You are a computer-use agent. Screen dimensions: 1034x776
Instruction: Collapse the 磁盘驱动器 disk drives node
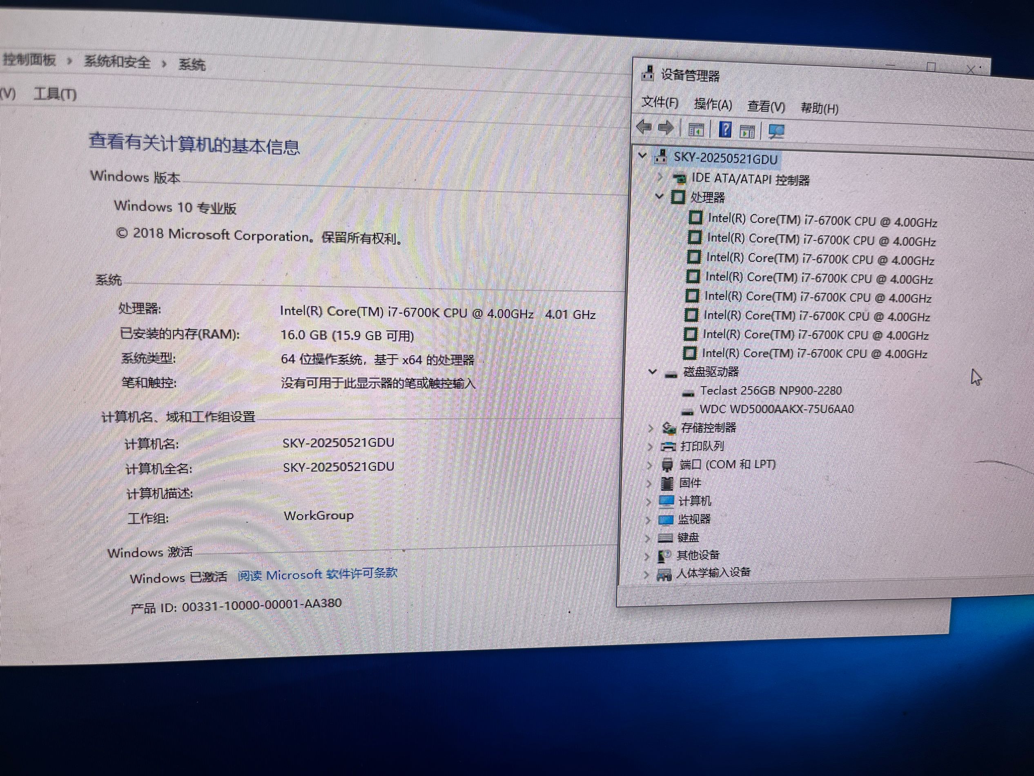[653, 372]
